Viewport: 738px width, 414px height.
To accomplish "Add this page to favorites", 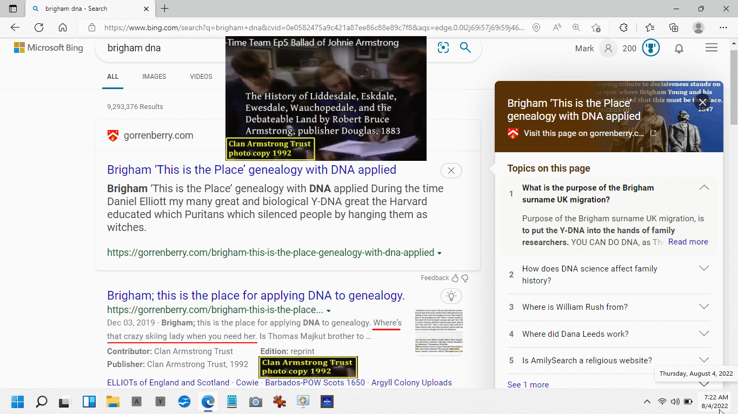I will click(x=596, y=28).
